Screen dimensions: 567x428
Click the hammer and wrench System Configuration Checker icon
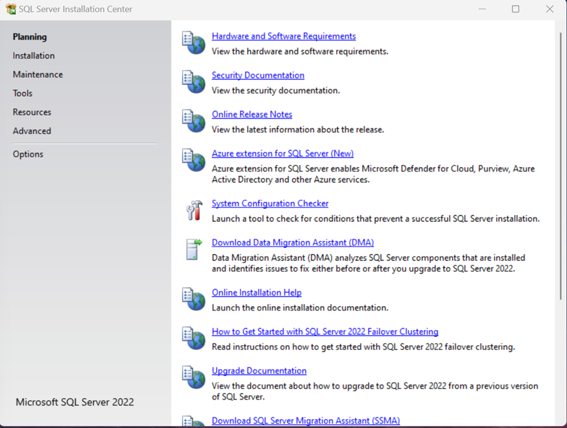coord(194,211)
